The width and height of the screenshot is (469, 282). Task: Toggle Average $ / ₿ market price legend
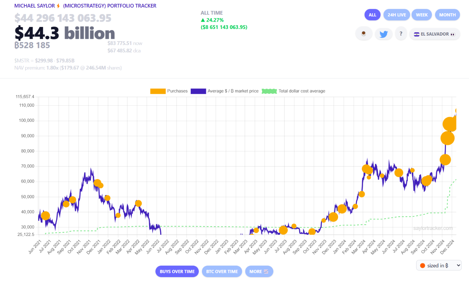[225, 91]
